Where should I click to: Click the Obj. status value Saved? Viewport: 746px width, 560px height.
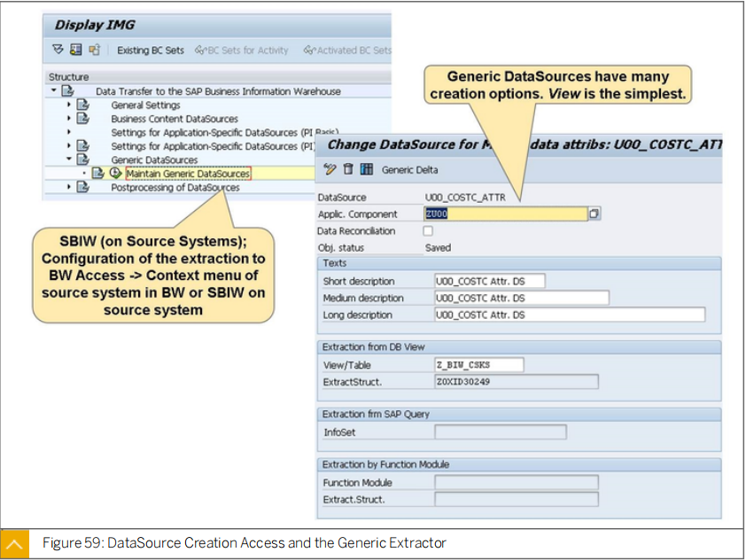pyautogui.click(x=438, y=247)
